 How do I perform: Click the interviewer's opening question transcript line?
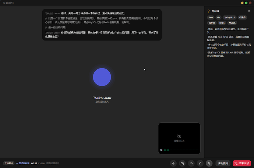pyautogui.click(x=85, y=13)
